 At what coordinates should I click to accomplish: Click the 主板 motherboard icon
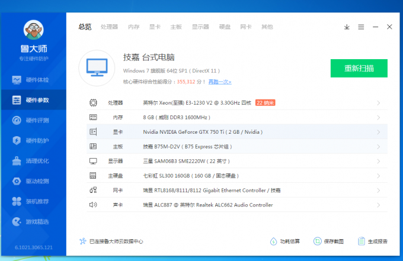coord(93,146)
